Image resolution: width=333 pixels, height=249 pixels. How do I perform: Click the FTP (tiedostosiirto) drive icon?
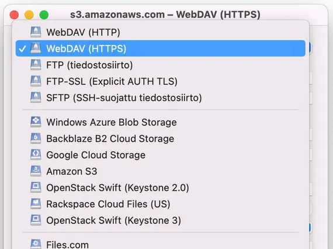(x=36, y=65)
